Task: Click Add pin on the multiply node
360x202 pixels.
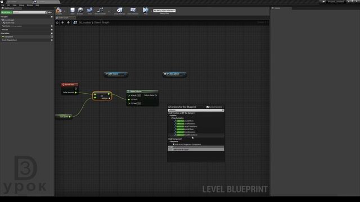Action: pyautogui.click(x=106, y=98)
